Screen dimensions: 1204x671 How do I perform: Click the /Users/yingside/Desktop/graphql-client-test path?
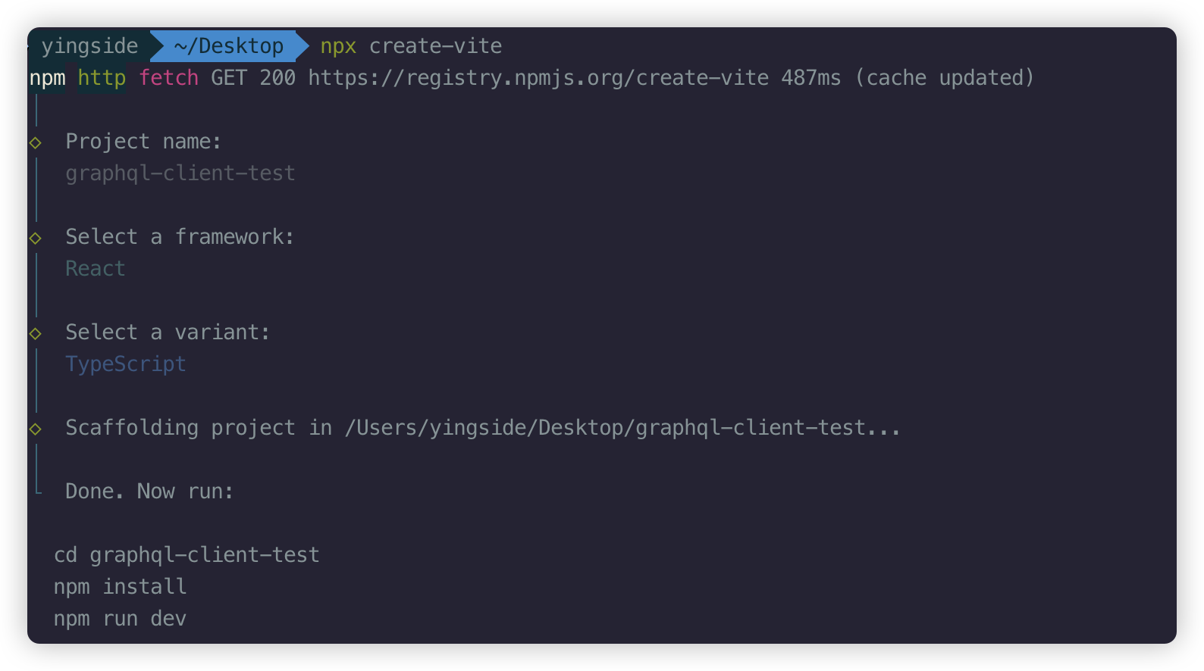point(622,428)
